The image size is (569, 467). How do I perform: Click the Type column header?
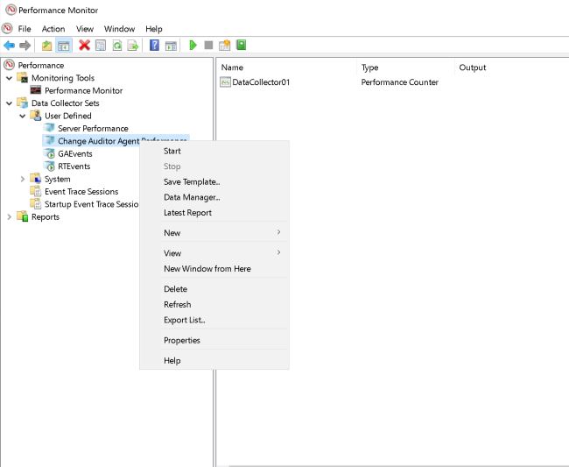pos(405,67)
